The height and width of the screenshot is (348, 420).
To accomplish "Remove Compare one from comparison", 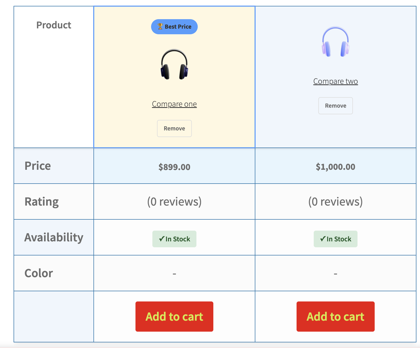I will [x=174, y=128].
